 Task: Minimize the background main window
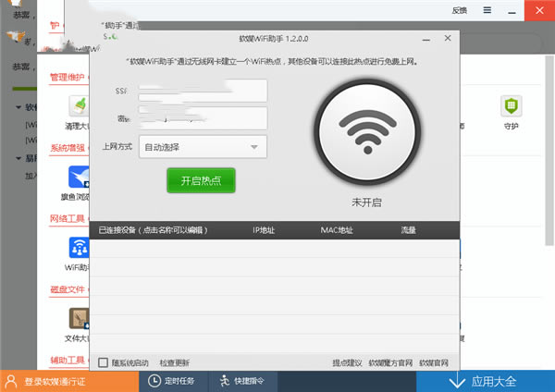512,11
